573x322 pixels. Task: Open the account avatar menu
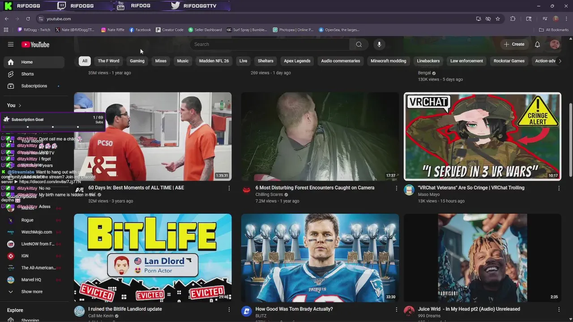(x=555, y=44)
